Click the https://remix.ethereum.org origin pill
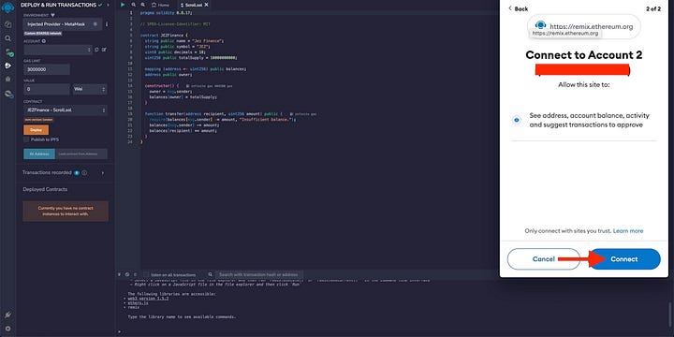This screenshot has height=337, width=674. click(584, 26)
